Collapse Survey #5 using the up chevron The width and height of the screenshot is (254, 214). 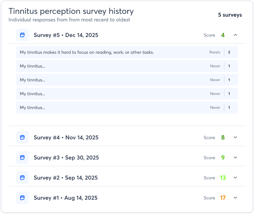[236, 35]
